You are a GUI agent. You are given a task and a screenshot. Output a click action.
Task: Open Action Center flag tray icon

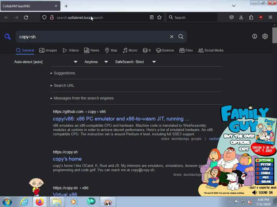(x=236, y=202)
